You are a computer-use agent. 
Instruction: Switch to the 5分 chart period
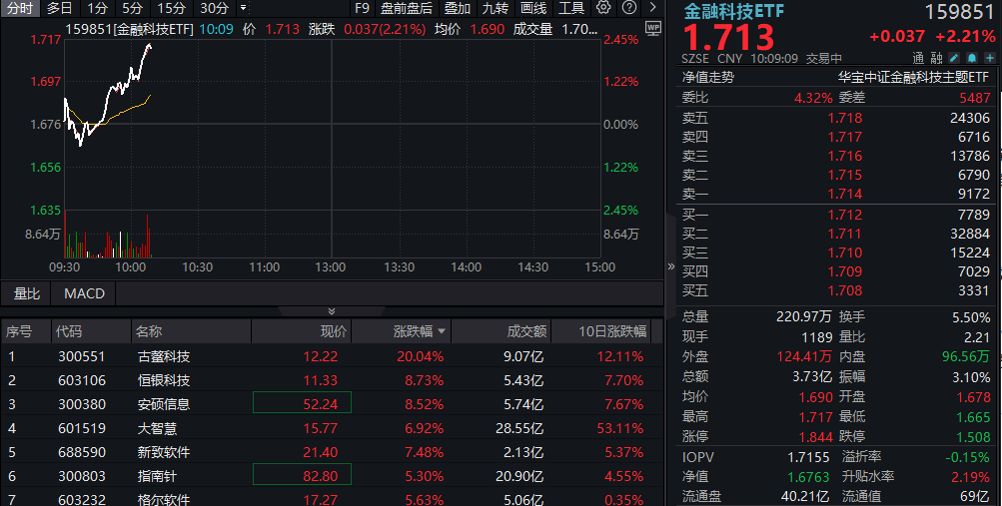pyautogui.click(x=132, y=8)
